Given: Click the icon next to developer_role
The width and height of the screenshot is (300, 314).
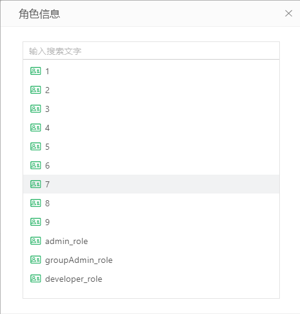Looking at the screenshot, I should 35,279.
